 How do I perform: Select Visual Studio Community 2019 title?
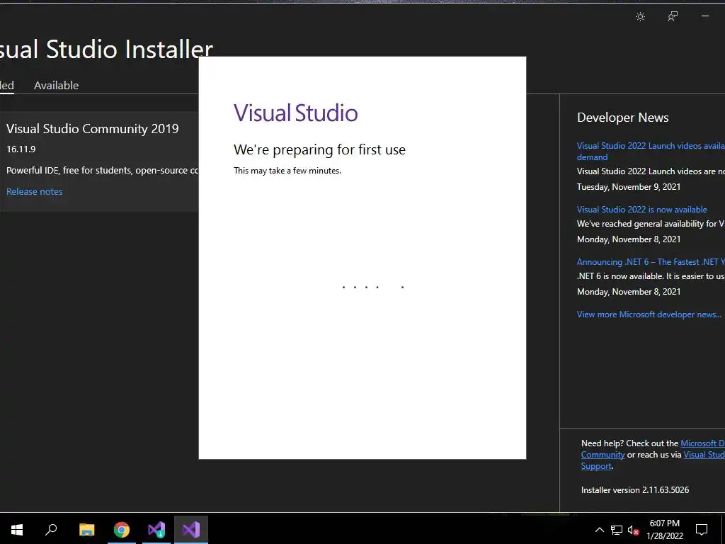93,129
